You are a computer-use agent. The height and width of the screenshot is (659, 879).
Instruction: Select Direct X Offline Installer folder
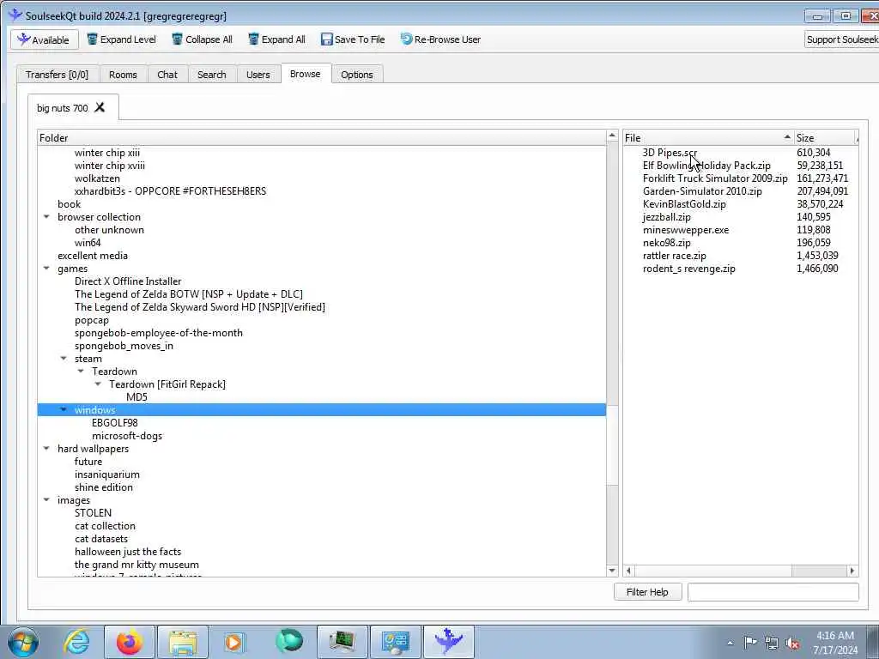[128, 281]
